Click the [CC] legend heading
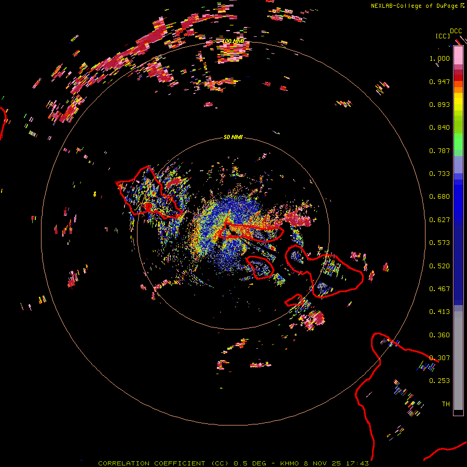This screenshot has width=467, height=467. [443, 36]
